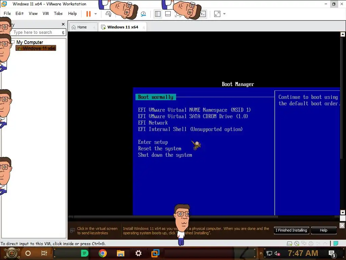The height and width of the screenshot is (260, 346).
Task: Open the console view terminal icon
Action: pyautogui.click(x=203, y=14)
